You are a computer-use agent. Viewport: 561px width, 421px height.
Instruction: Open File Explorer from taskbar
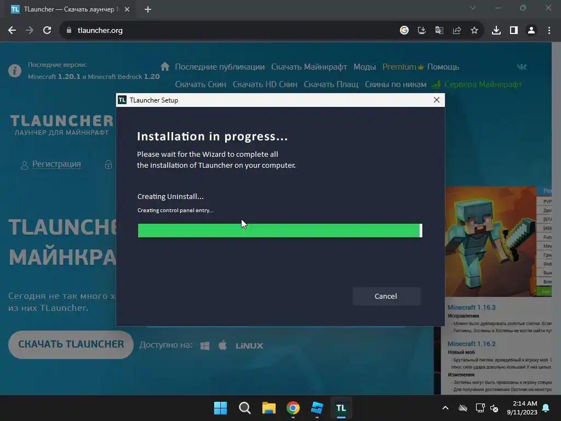tap(268, 408)
